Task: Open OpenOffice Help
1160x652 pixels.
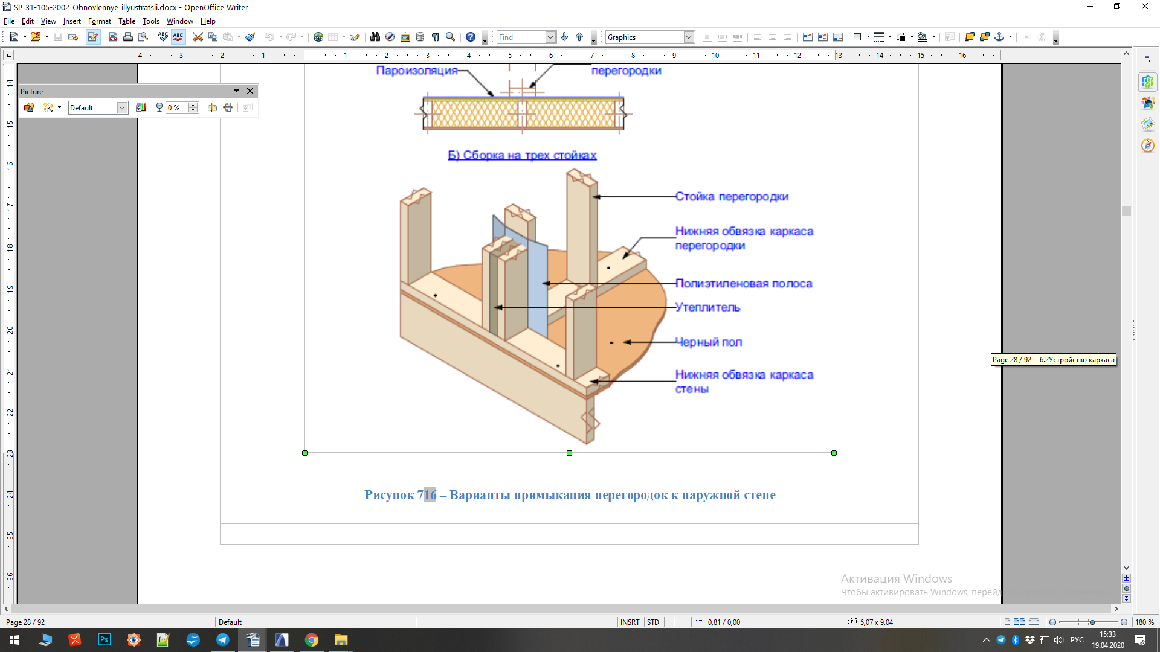Action: [x=471, y=37]
